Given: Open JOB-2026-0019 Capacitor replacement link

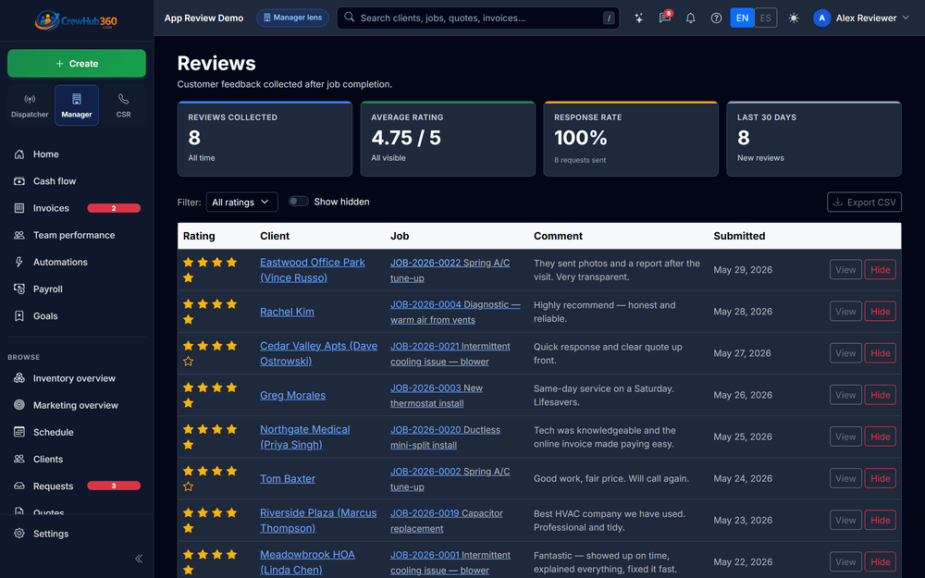Looking at the screenshot, I should [447, 521].
